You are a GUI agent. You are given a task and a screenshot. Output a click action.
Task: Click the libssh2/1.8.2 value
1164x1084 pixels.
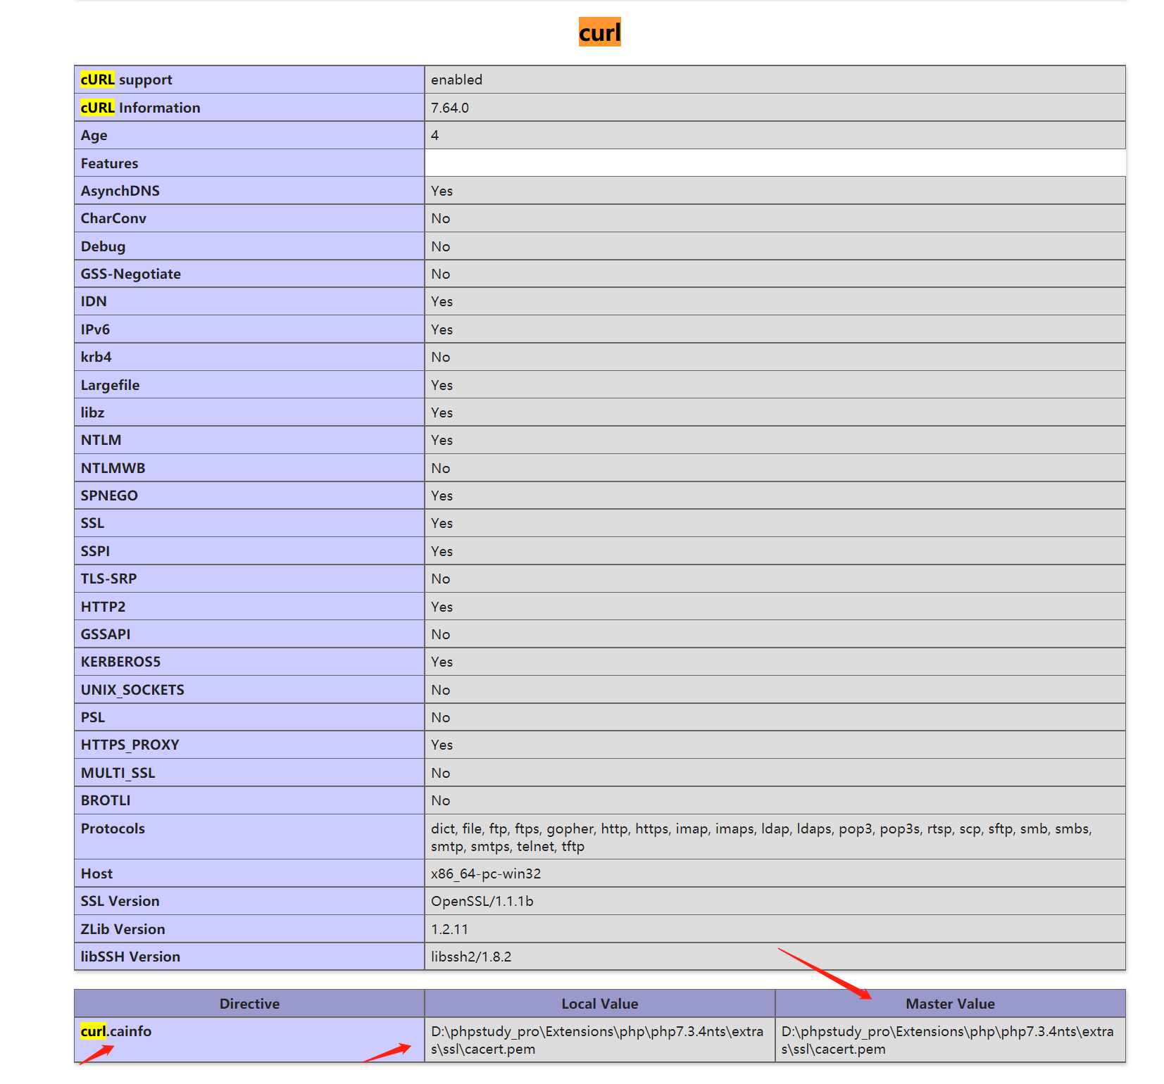[471, 957]
